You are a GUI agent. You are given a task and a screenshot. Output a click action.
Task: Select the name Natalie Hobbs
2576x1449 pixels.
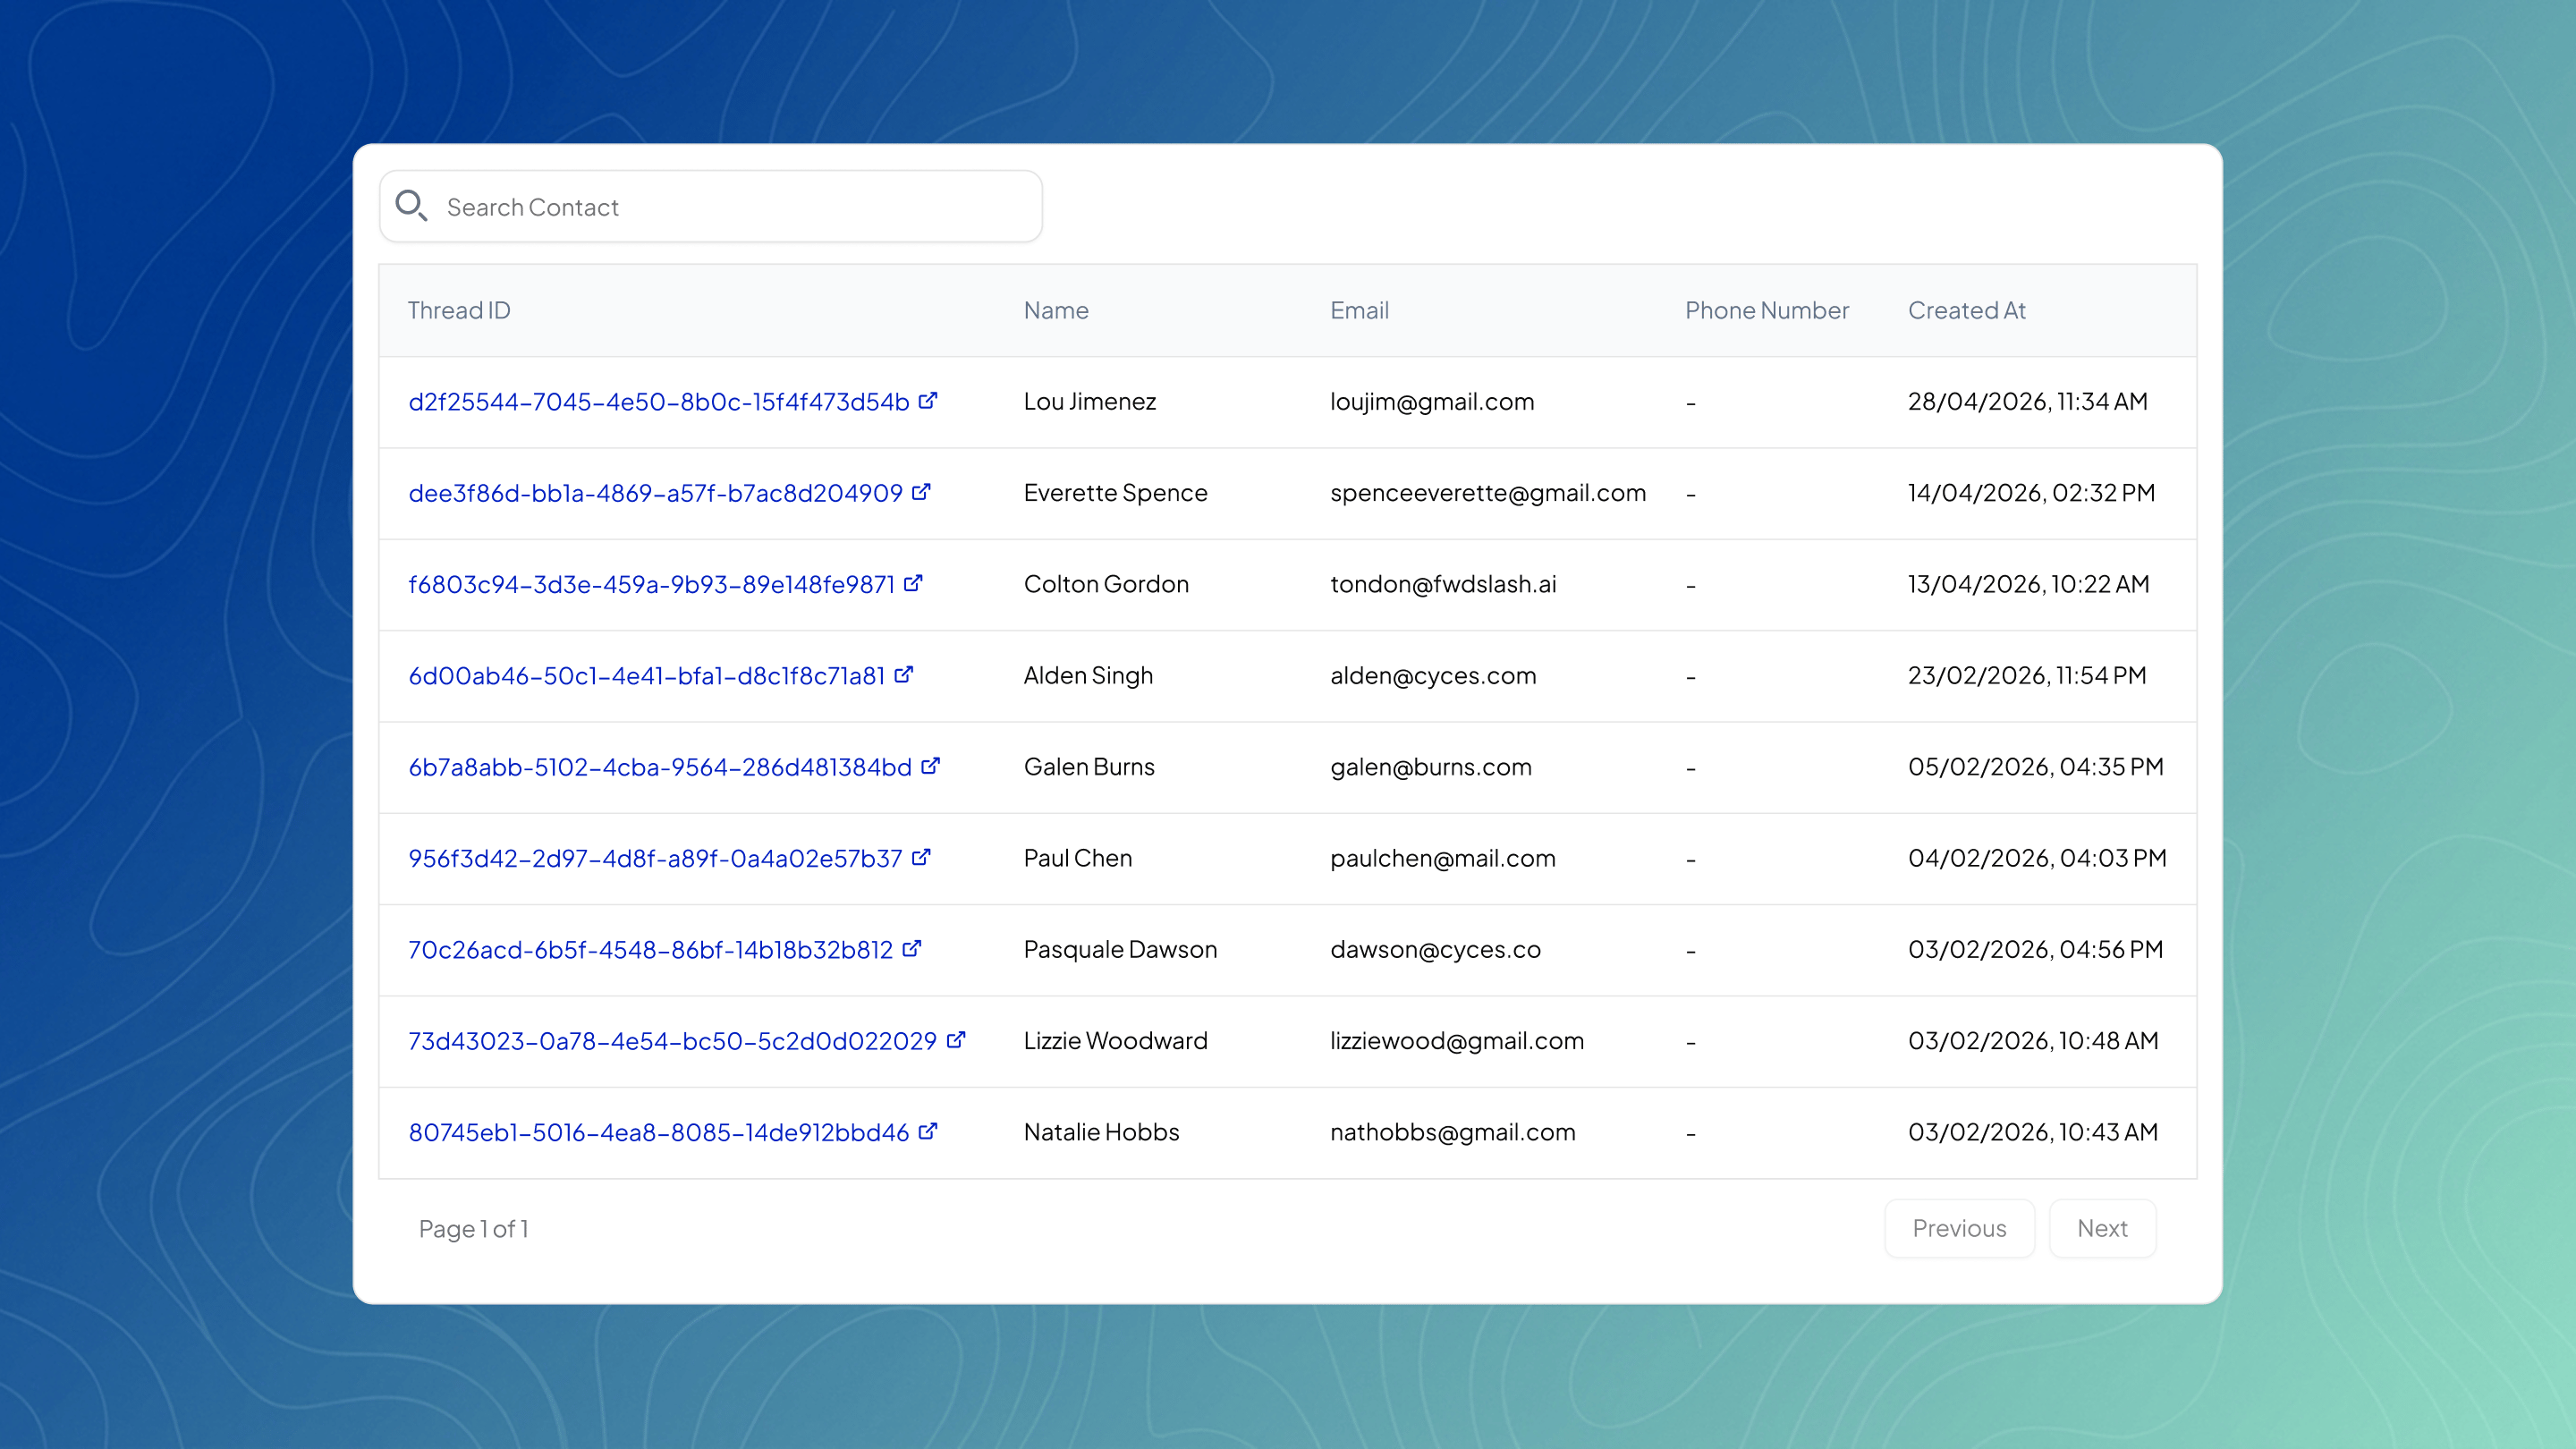[1102, 1132]
